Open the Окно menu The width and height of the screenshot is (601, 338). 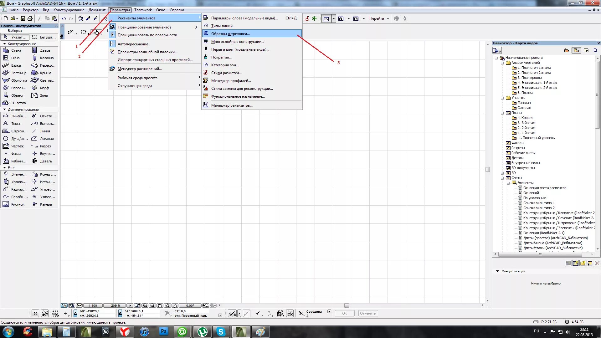point(161,10)
